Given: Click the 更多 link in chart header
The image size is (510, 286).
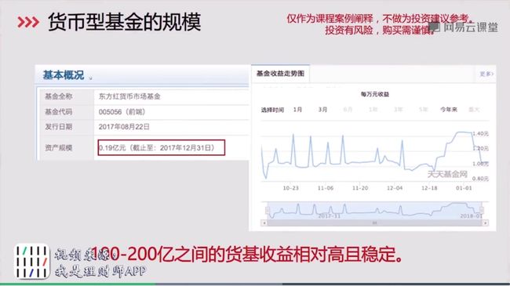Looking at the screenshot, I should 486,74.
